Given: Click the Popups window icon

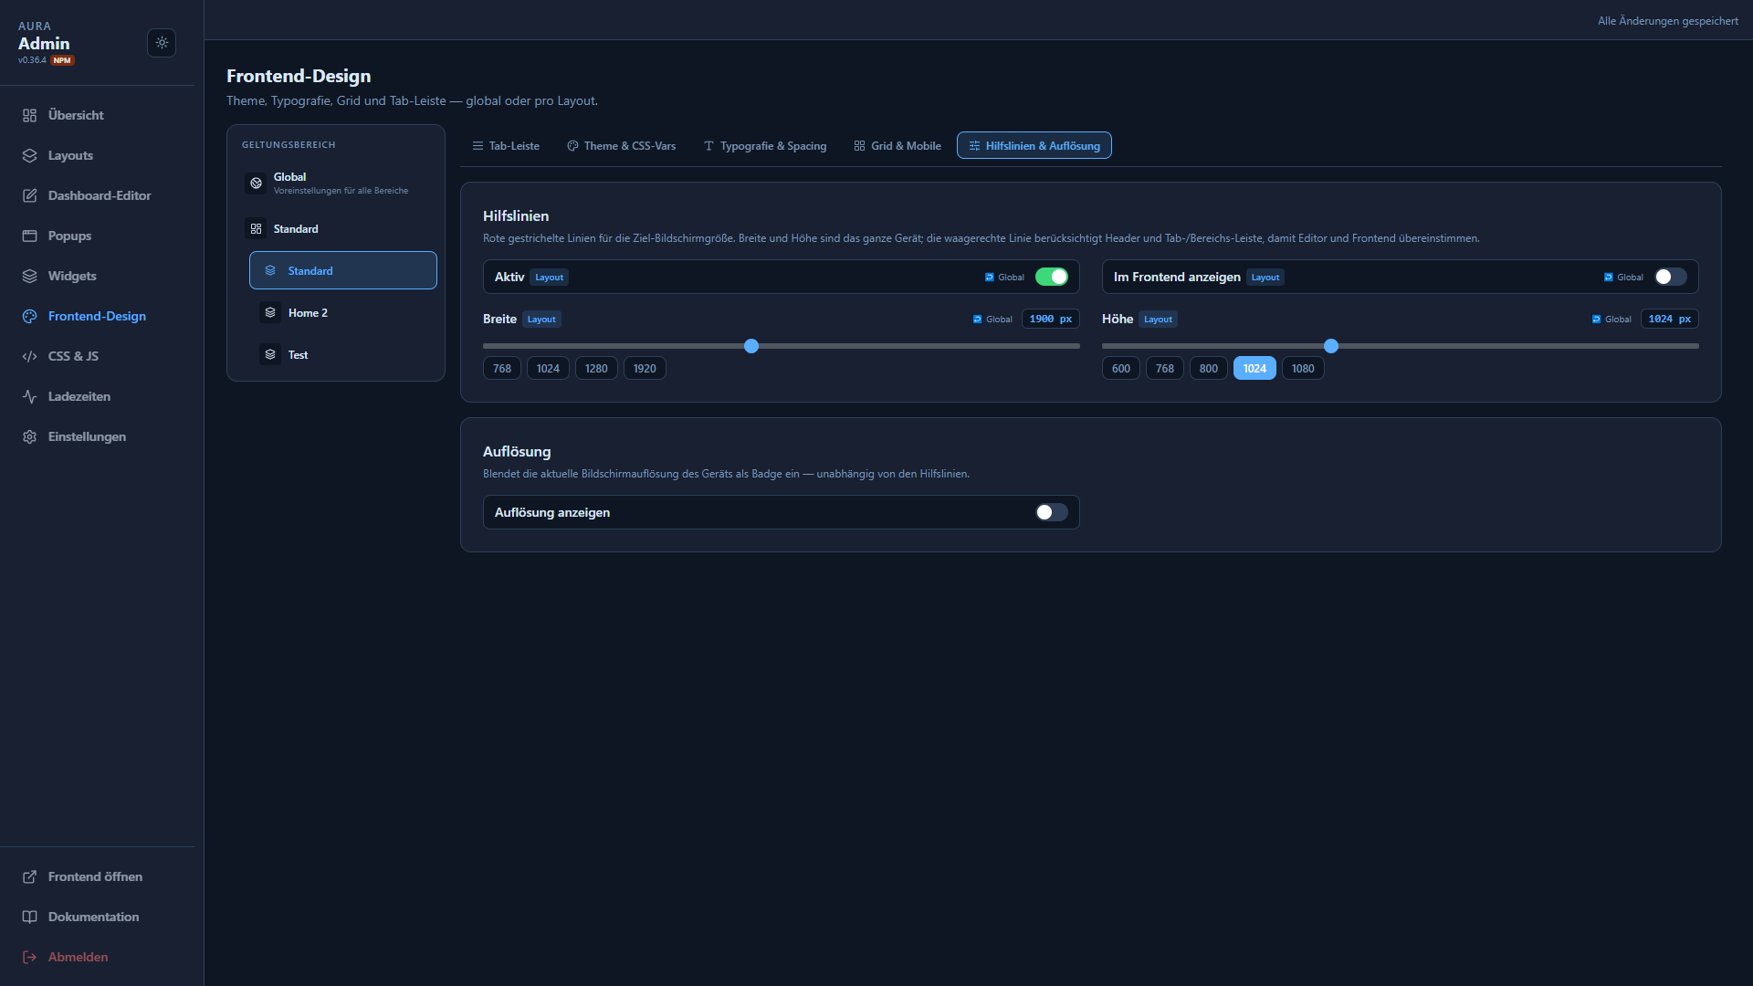Looking at the screenshot, I should click(29, 236).
